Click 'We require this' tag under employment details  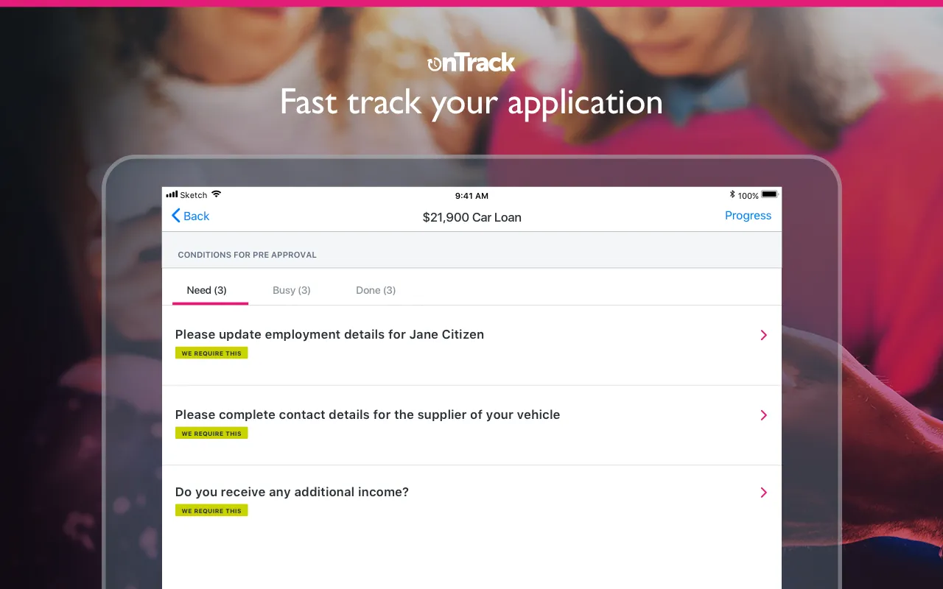pyautogui.click(x=211, y=353)
